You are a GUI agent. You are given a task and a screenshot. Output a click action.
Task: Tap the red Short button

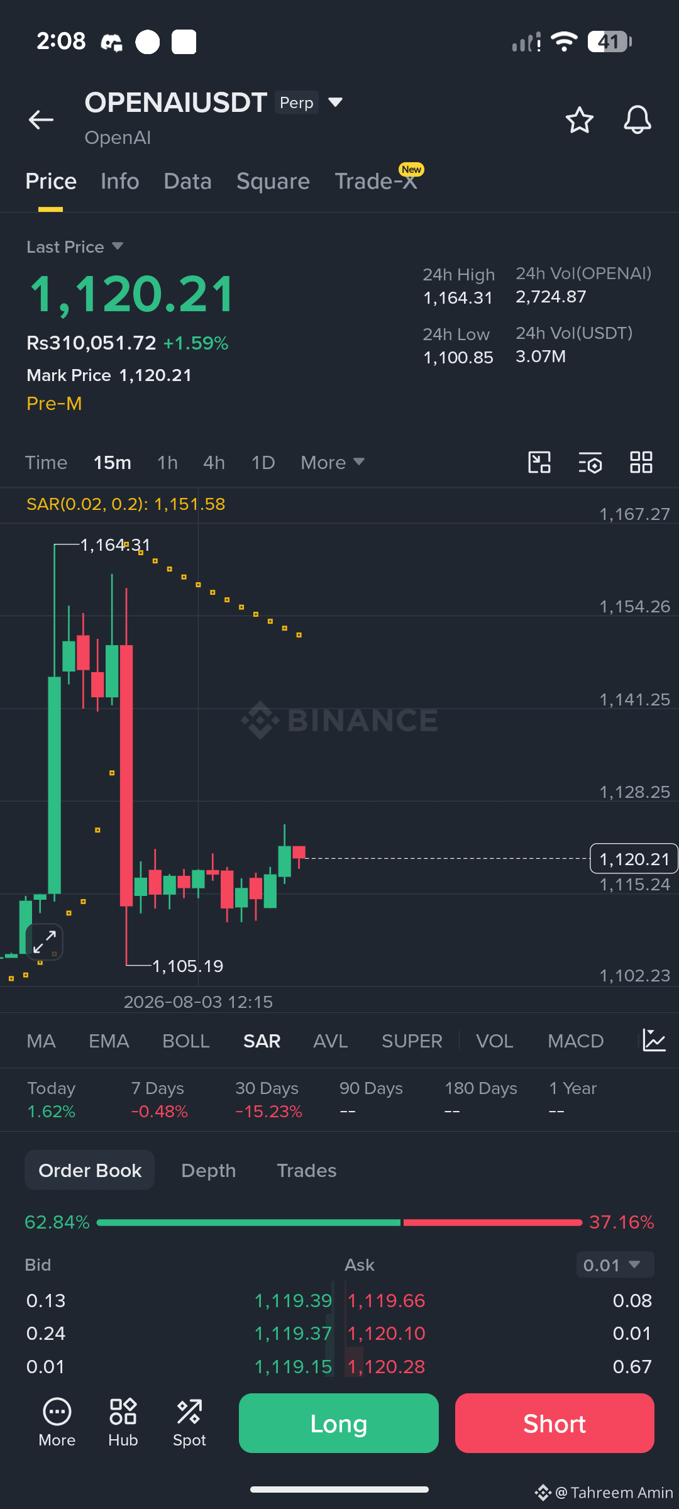click(x=555, y=1423)
